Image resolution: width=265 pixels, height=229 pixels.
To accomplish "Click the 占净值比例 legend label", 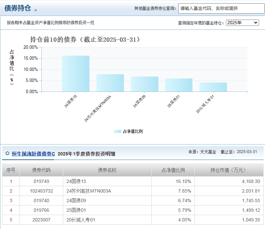I will pyautogui.click(x=133, y=132).
